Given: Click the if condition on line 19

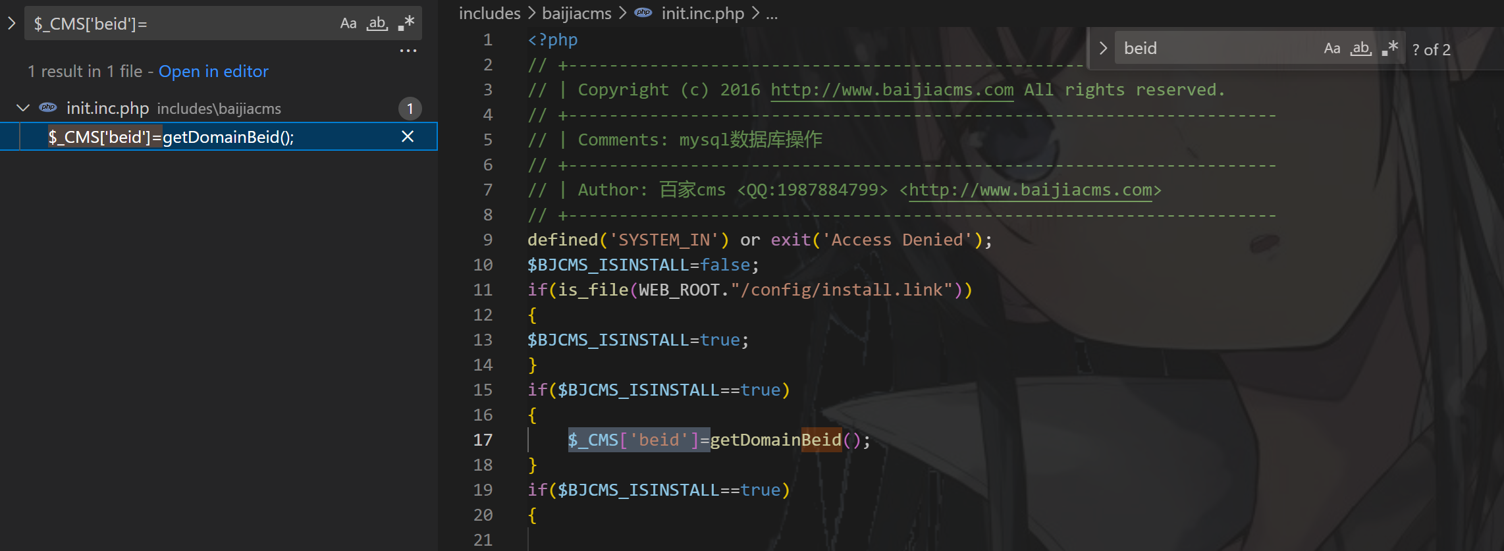Looking at the screenshot, I should (x=658, y=490).
